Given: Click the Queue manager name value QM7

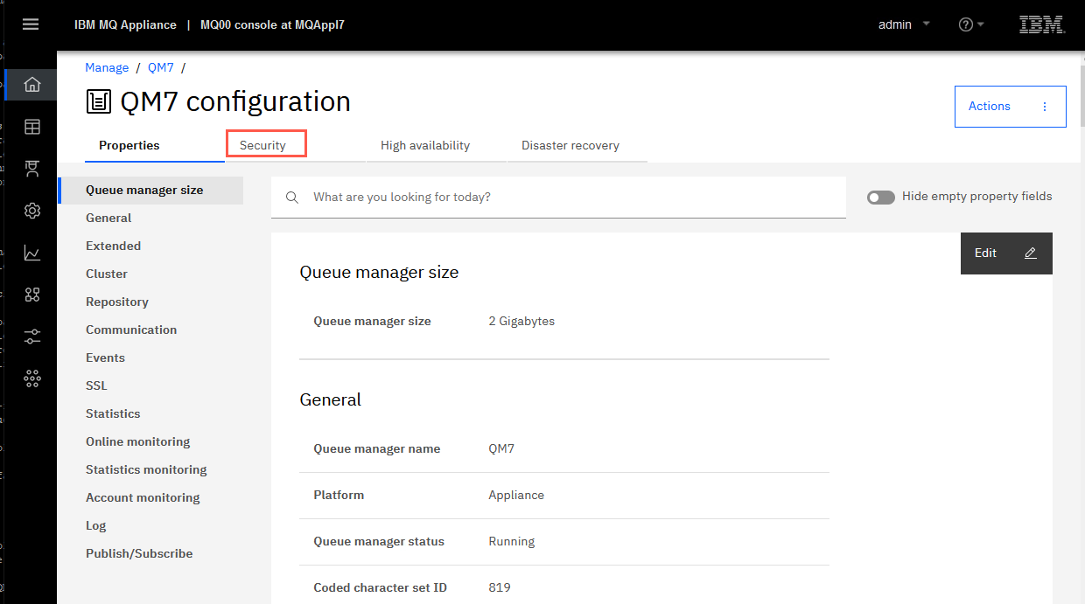Looking at the screenshot, I should [x=501, y=449].
